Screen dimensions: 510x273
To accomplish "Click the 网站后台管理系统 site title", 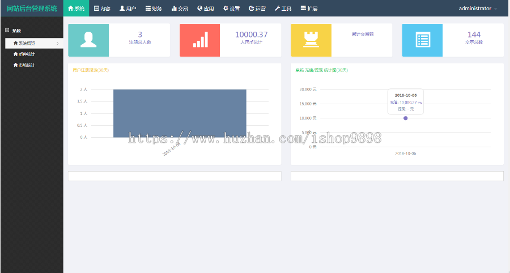I will pos(32,8).
